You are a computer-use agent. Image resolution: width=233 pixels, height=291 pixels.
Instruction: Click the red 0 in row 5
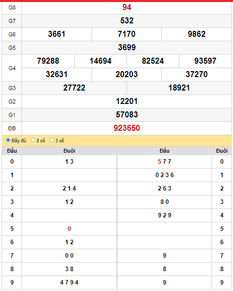pyautogui.click(x=69, y=229)
